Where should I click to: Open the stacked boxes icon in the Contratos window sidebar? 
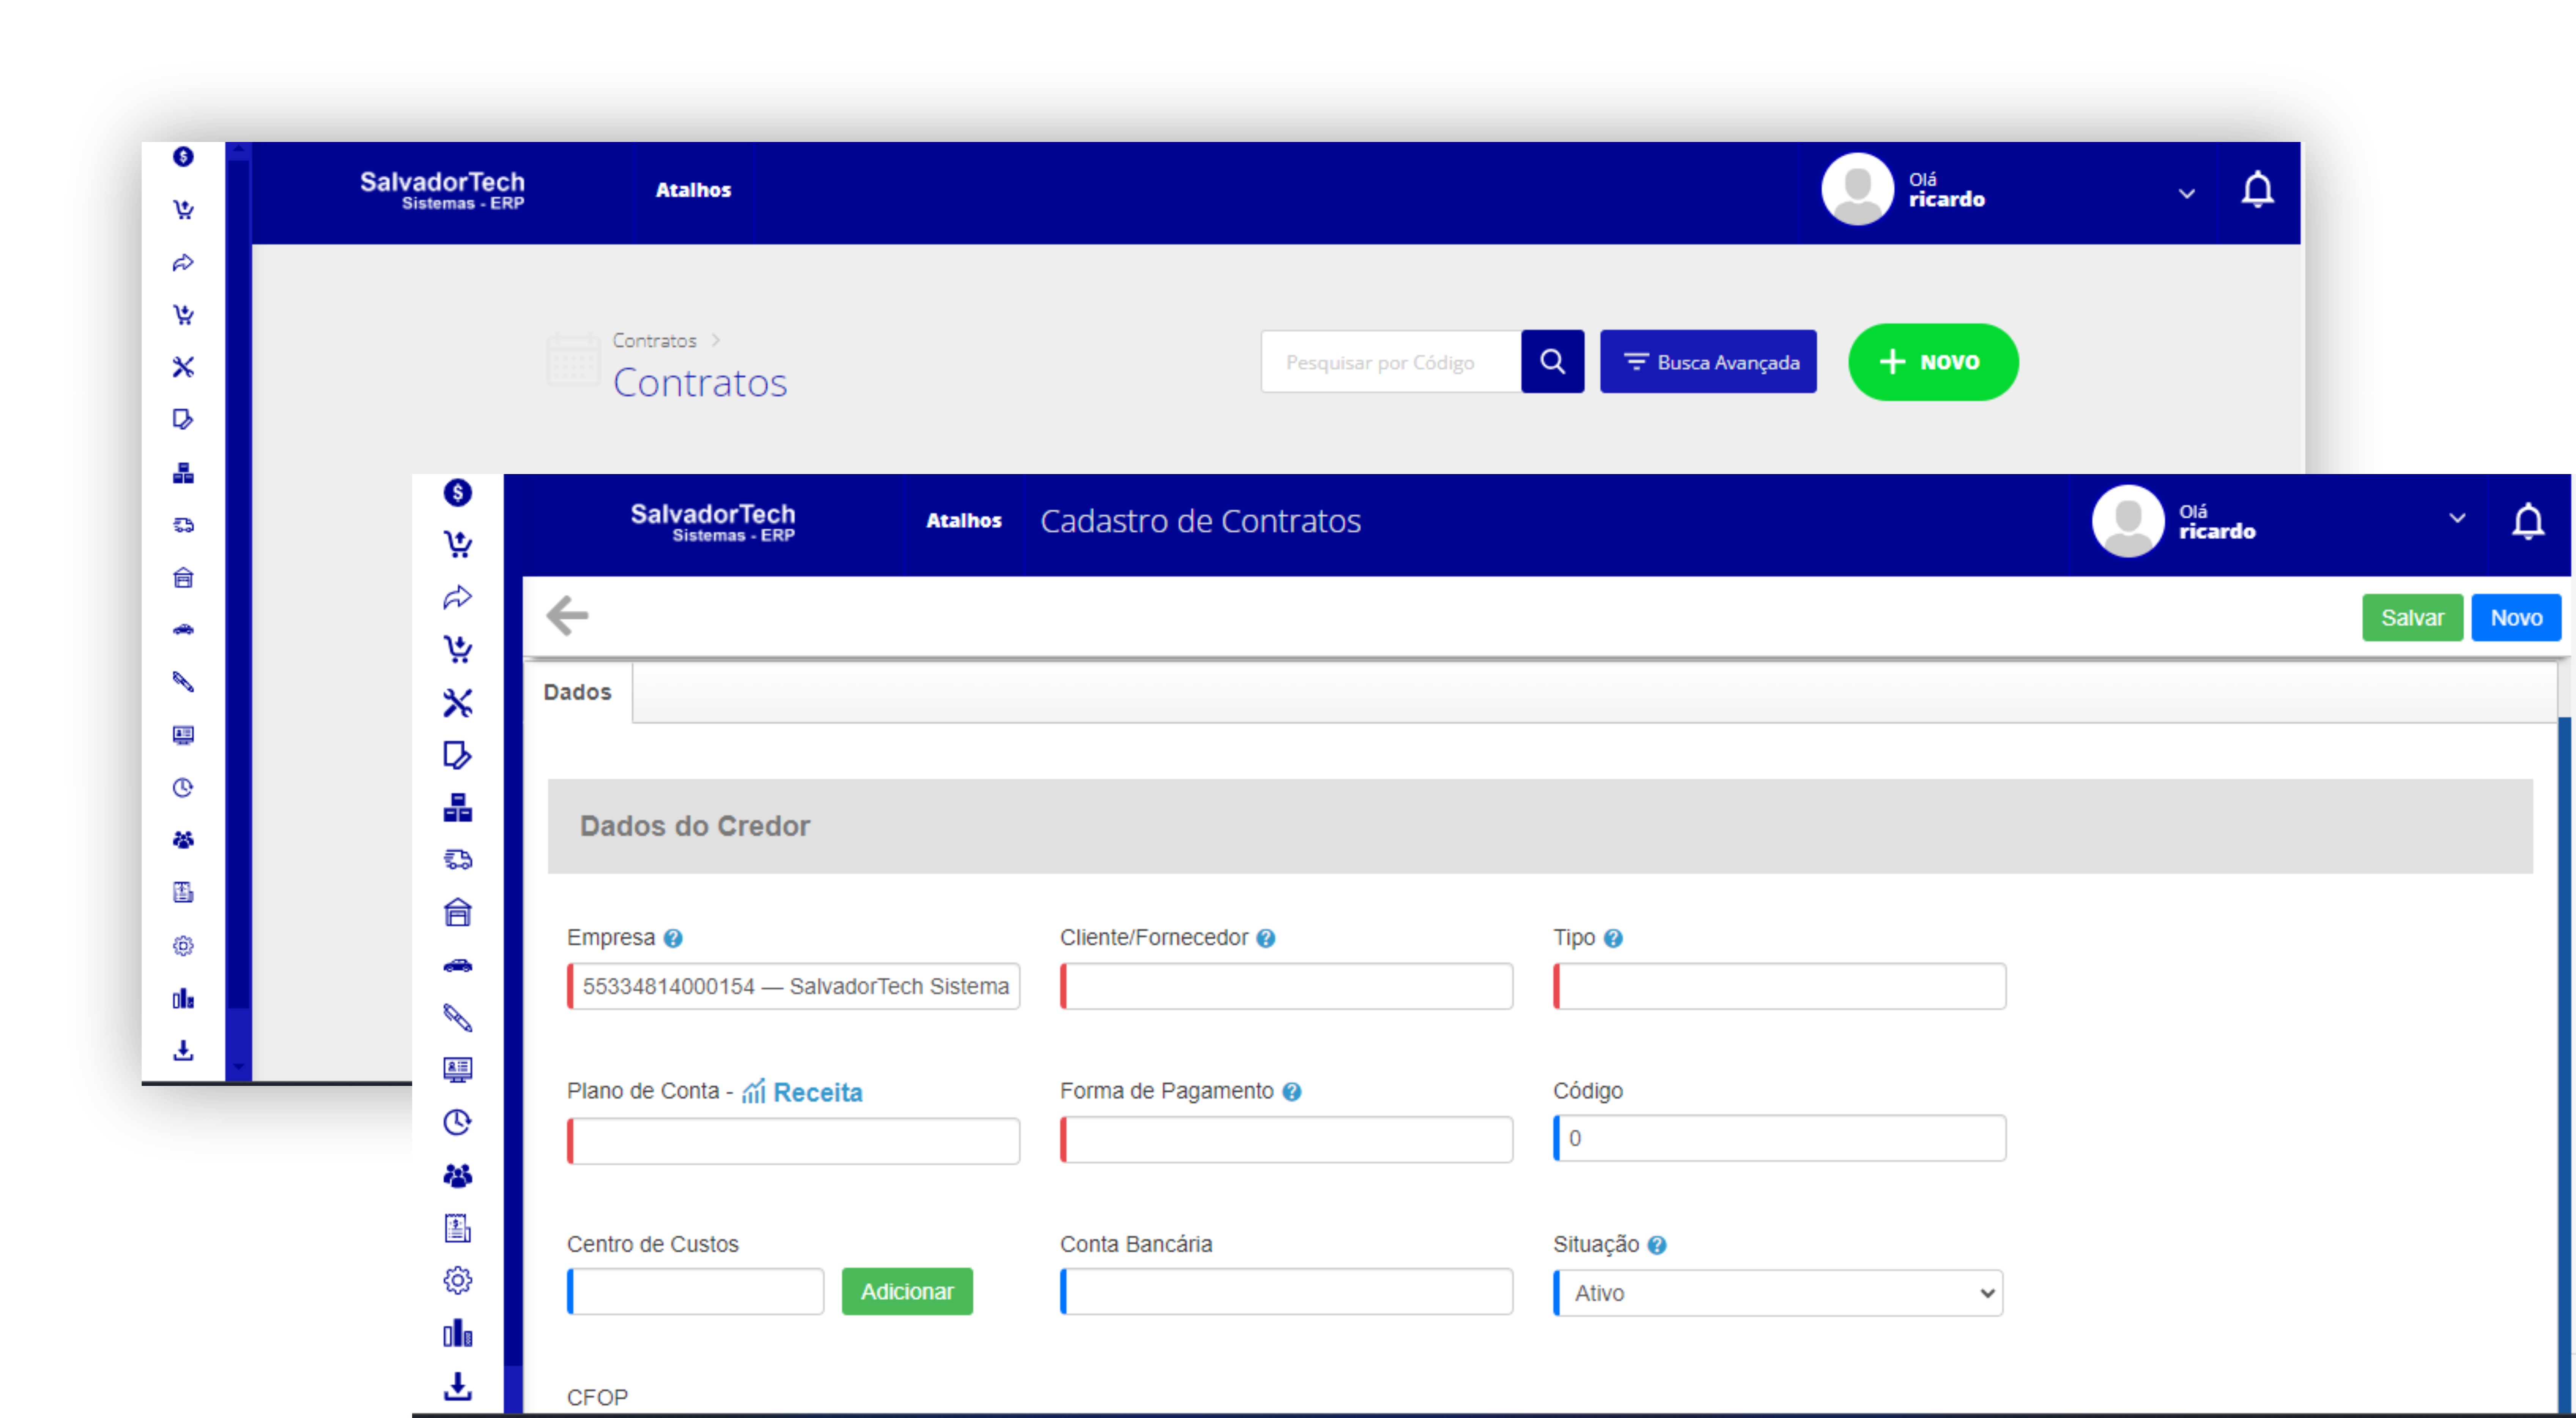coord(183,473)
